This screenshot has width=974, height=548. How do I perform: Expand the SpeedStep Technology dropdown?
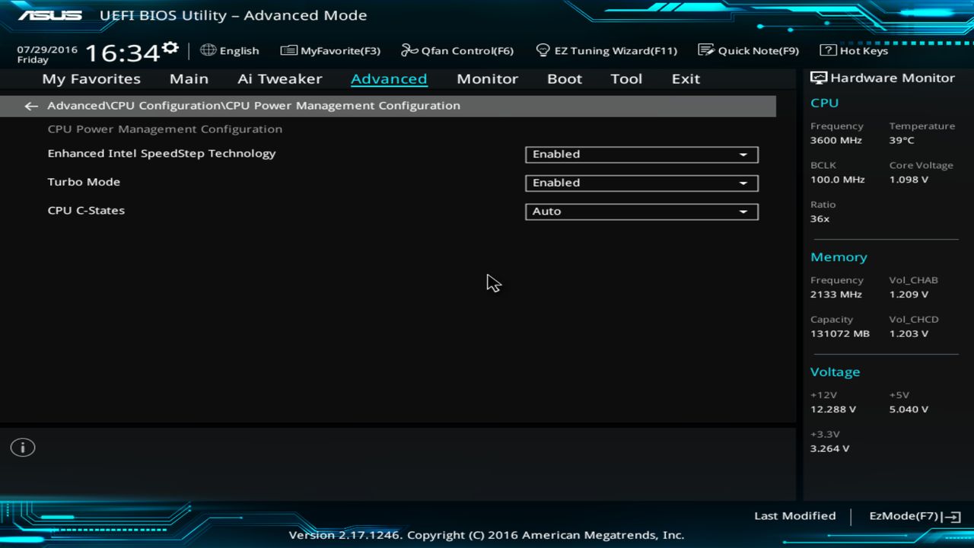point(742,155)
